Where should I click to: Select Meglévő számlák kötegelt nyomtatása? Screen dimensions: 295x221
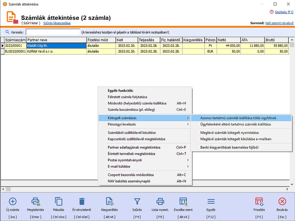click(229, 133)
